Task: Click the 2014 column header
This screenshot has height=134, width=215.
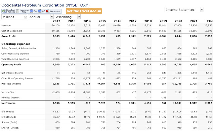Action: point(87,21)
